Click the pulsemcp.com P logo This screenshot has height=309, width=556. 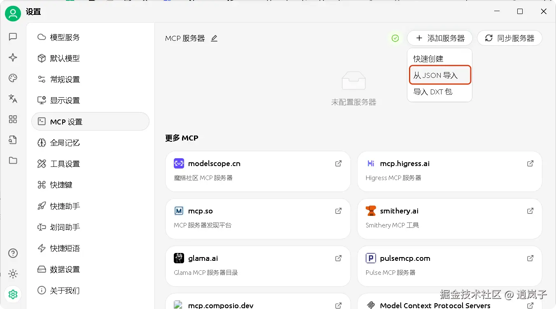point(371,258)
